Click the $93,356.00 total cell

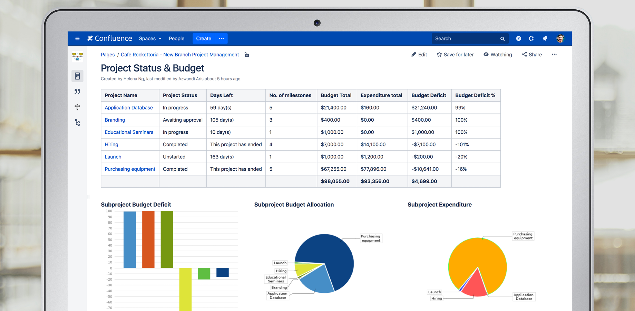tap(382, 181)
